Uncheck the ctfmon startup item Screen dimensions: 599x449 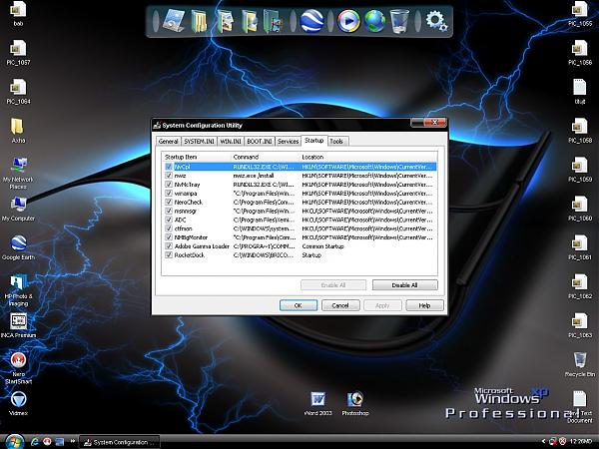pos(169,228)
